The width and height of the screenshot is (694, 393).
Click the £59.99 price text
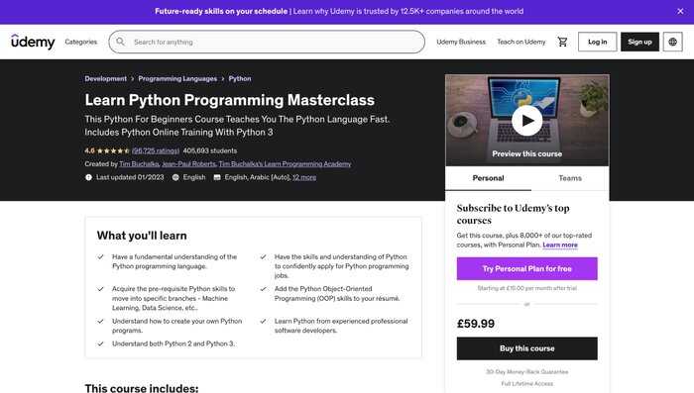[476, 324]
